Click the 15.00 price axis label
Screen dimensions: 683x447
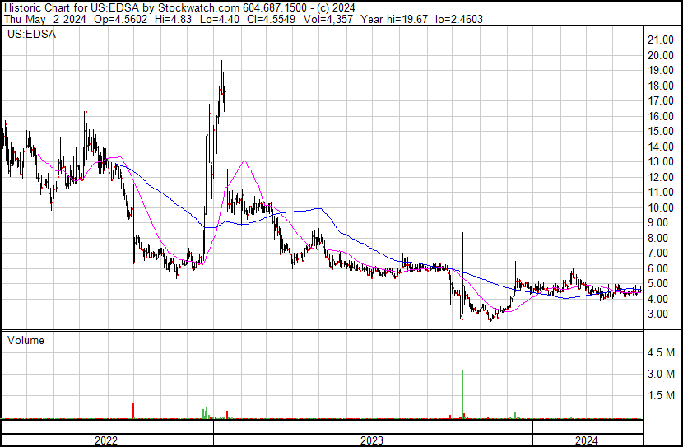[x=662, y=132]
